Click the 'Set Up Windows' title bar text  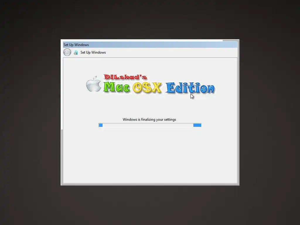point(76,45)
